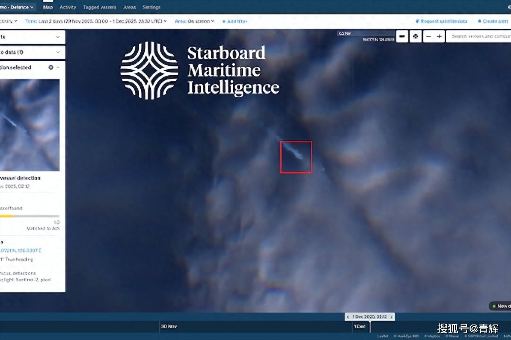
Task: Click the Request satellite data link
Action: click(441, 21)
